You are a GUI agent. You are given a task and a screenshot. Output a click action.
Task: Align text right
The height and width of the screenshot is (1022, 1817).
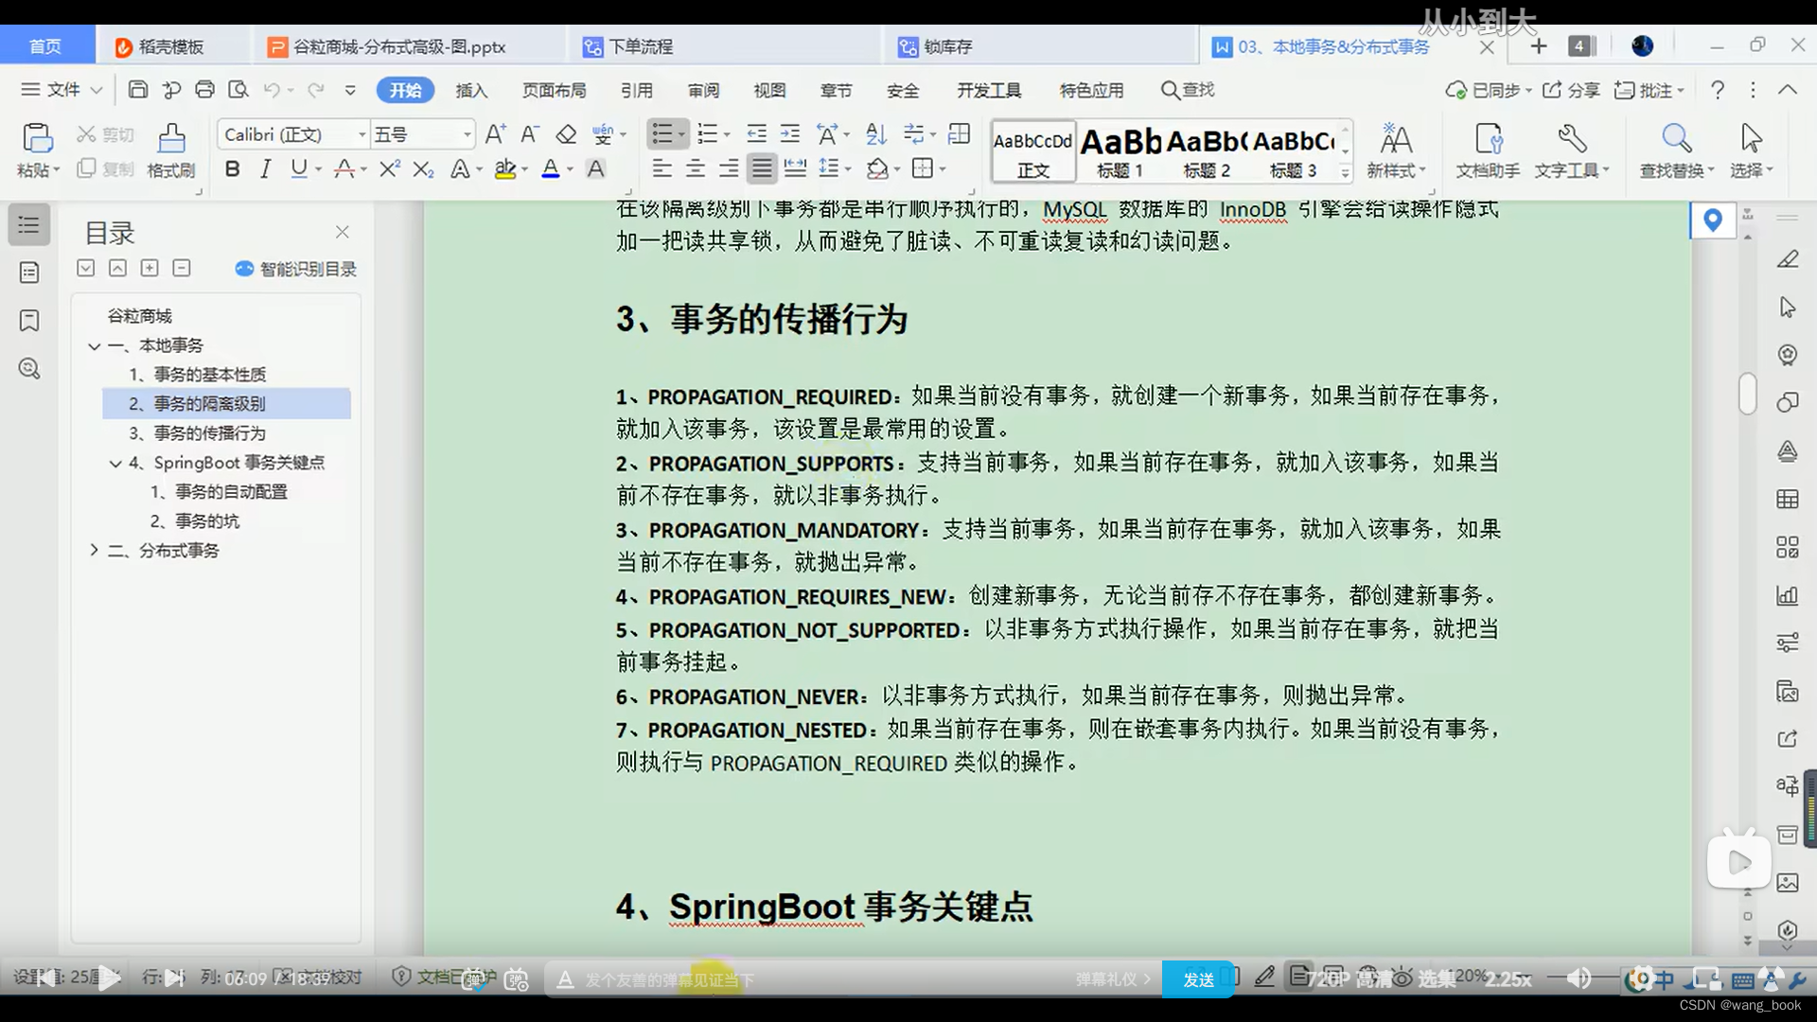coord(729,169)
